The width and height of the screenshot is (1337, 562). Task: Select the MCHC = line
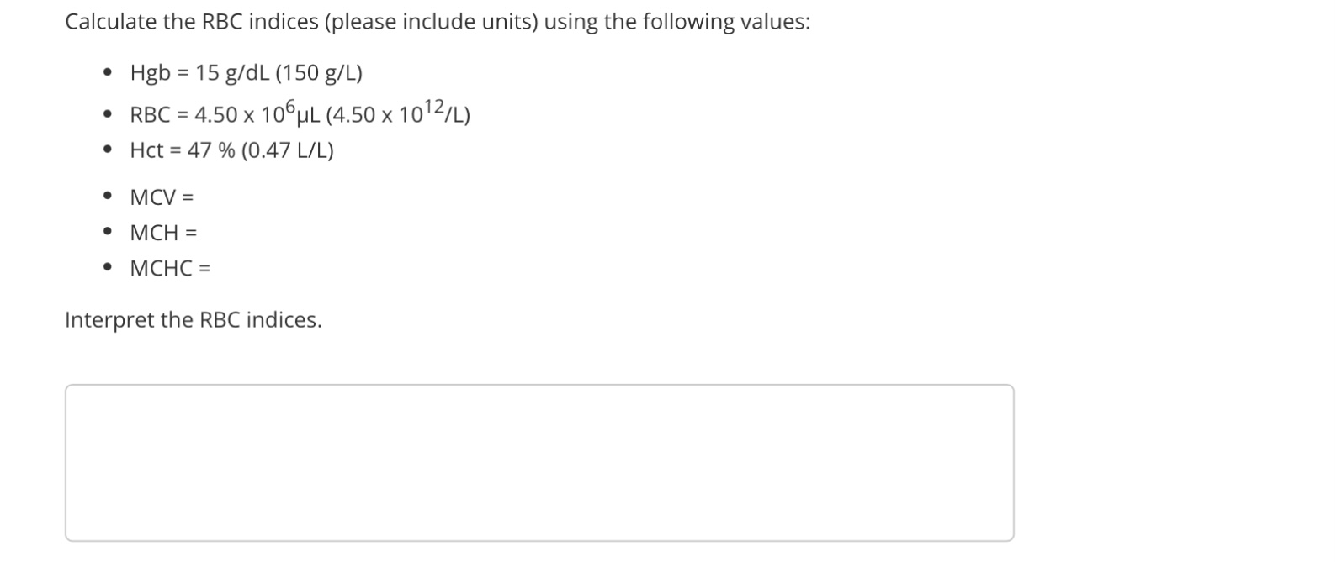pos(170,268)
